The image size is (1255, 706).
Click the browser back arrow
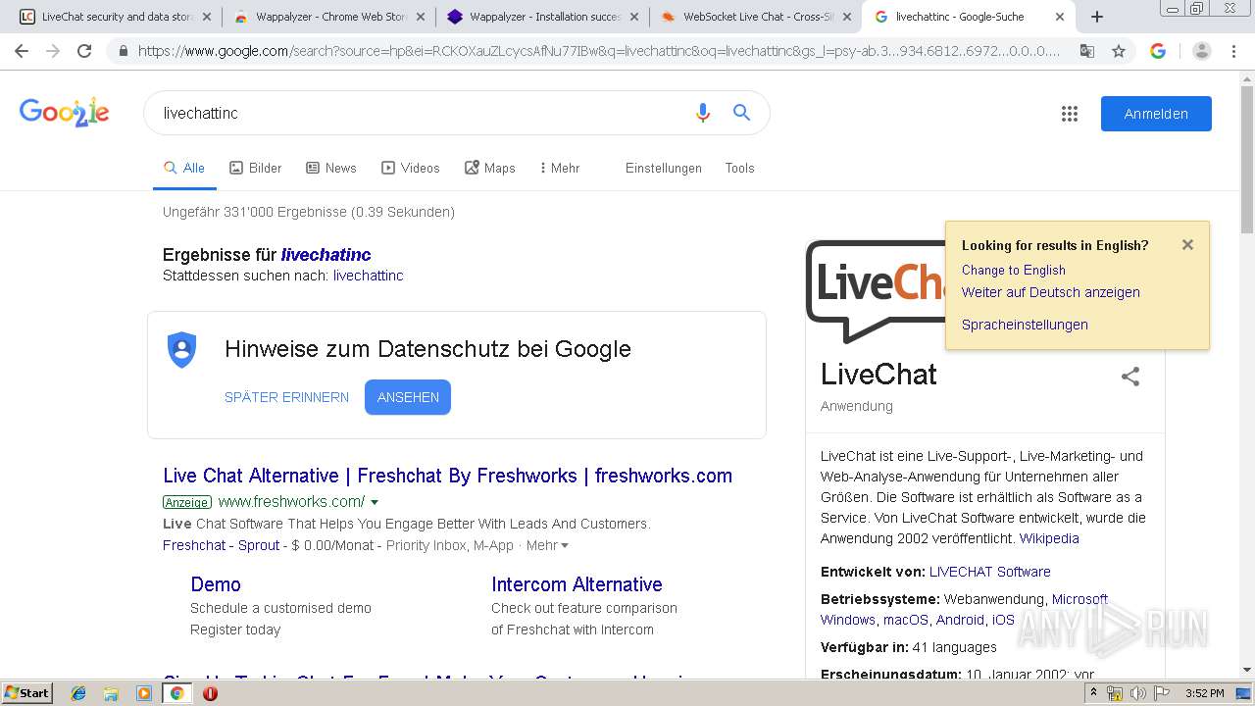[x=22, y=51]
